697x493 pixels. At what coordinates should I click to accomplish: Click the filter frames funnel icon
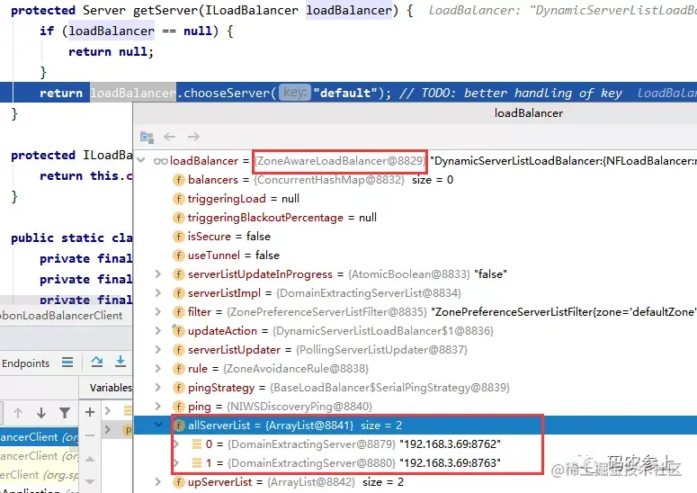[65, 413]
